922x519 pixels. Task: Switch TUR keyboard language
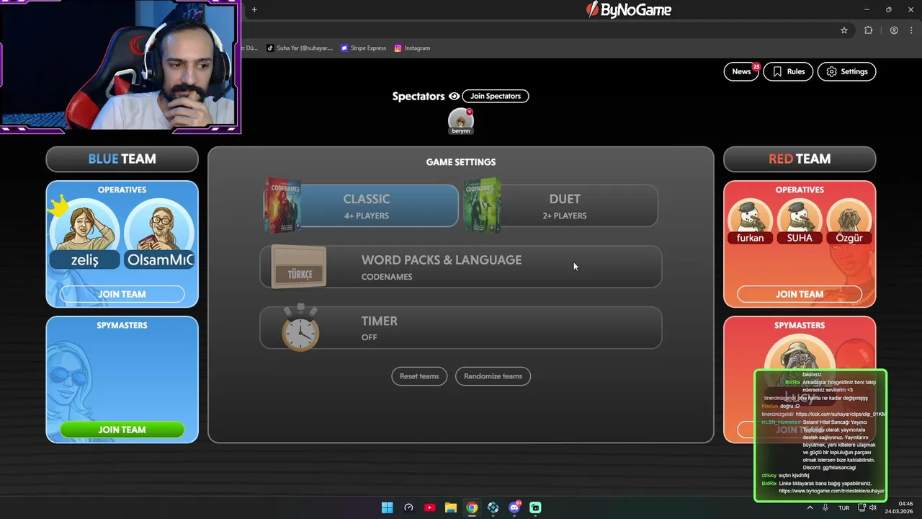click(843, 507)
